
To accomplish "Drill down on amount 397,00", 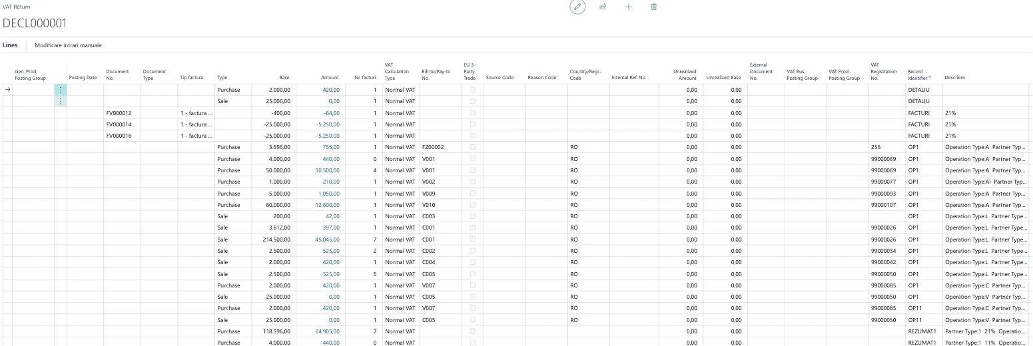I will coord(331,228).
